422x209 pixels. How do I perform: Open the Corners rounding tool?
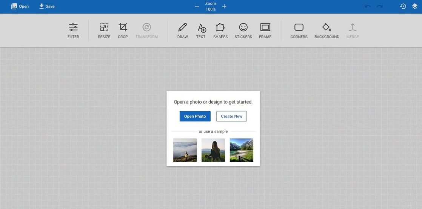[299, 31]
